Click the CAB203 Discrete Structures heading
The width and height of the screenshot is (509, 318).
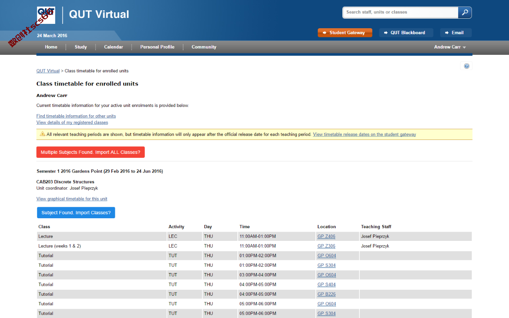point(65,182)
